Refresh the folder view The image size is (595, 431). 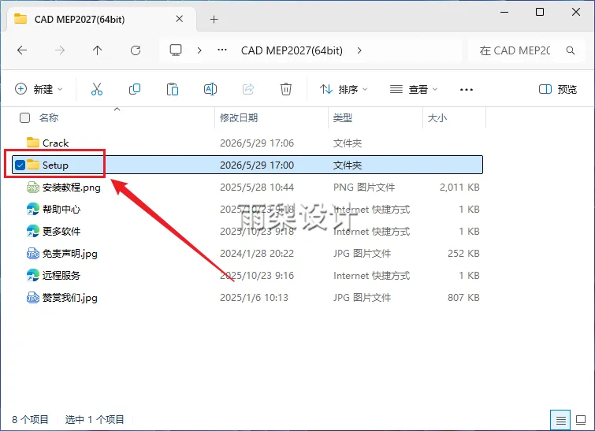[x=136, y=50]
